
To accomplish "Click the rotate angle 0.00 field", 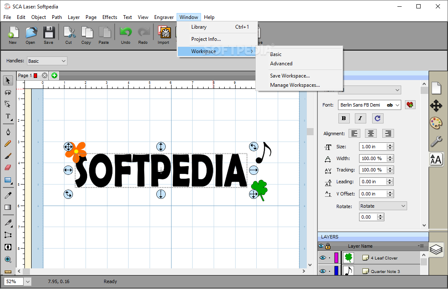I will (x=368, y=217).
